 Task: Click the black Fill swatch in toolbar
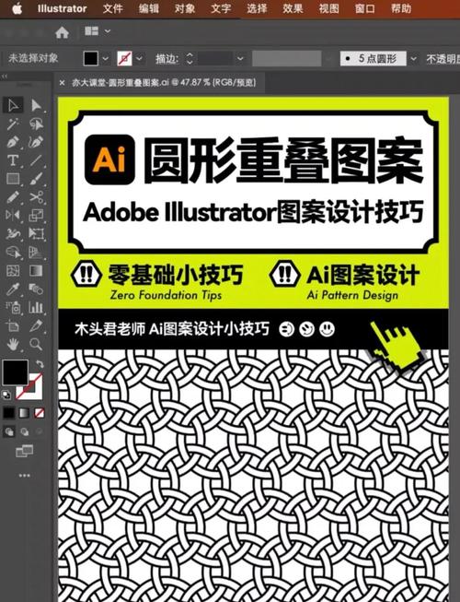pyautogui.click(x=16, y=372)
